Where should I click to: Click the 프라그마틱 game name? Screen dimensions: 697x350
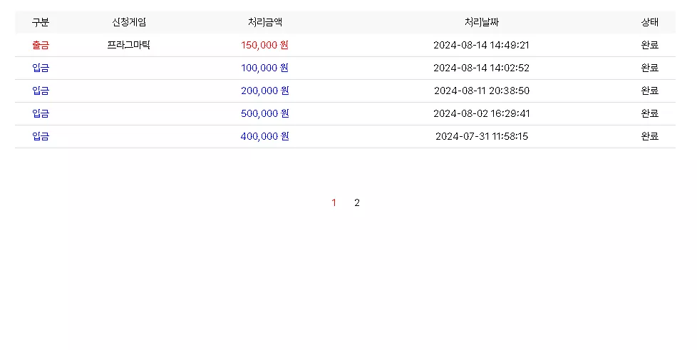(129, 45)
